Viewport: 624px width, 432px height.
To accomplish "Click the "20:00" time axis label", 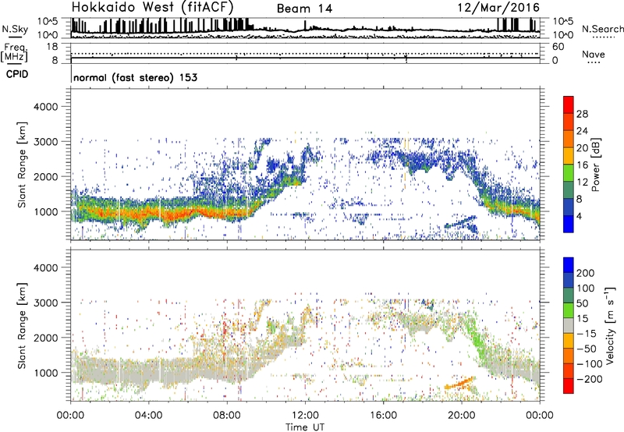I will coord(462,416).
